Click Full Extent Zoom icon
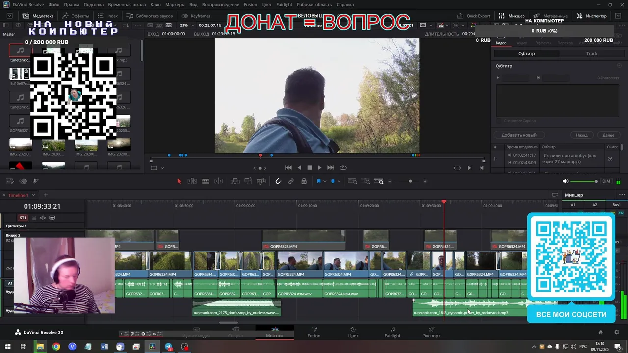 click(352, 181)
